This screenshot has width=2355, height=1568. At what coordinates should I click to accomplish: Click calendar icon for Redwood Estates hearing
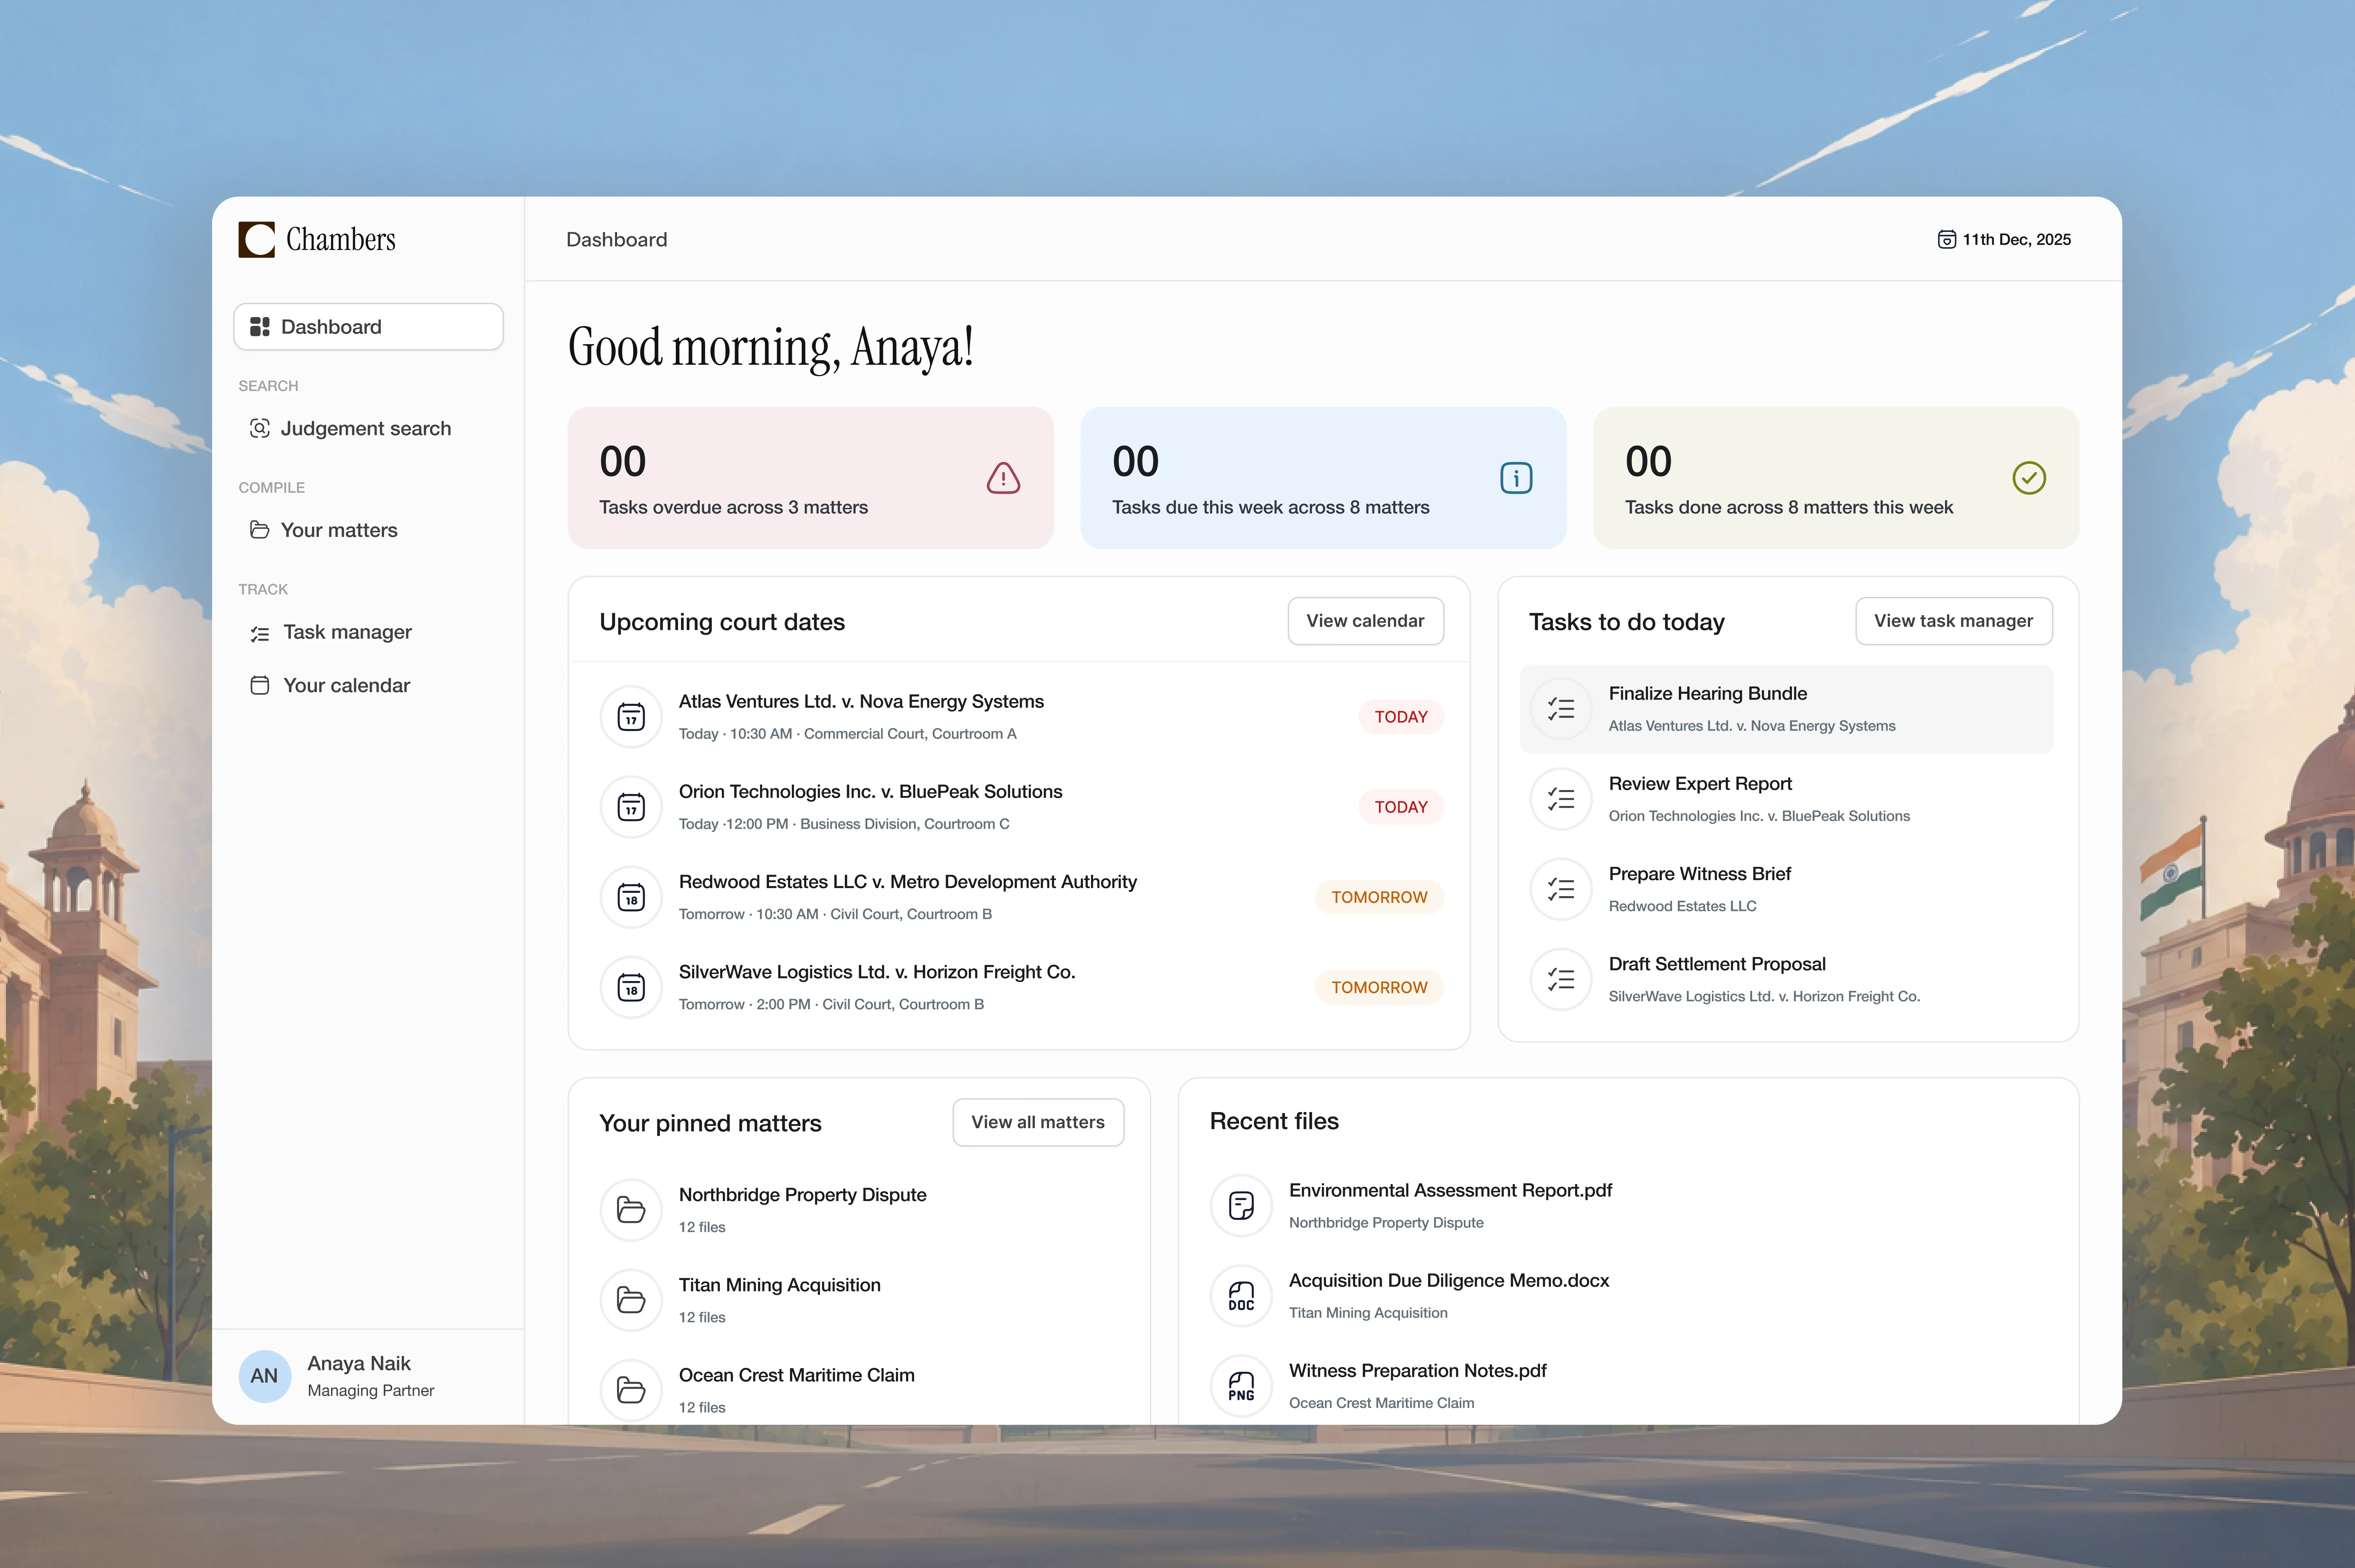click(631, 897)
